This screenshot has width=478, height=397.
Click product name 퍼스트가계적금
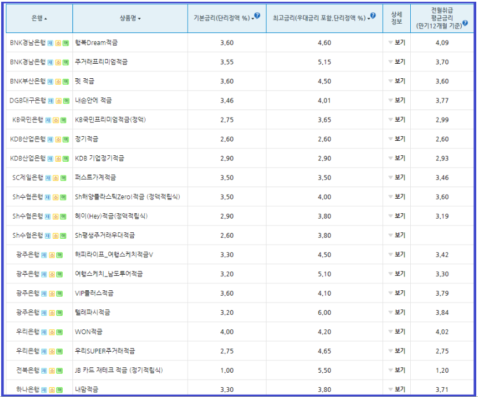click(96, 177)
